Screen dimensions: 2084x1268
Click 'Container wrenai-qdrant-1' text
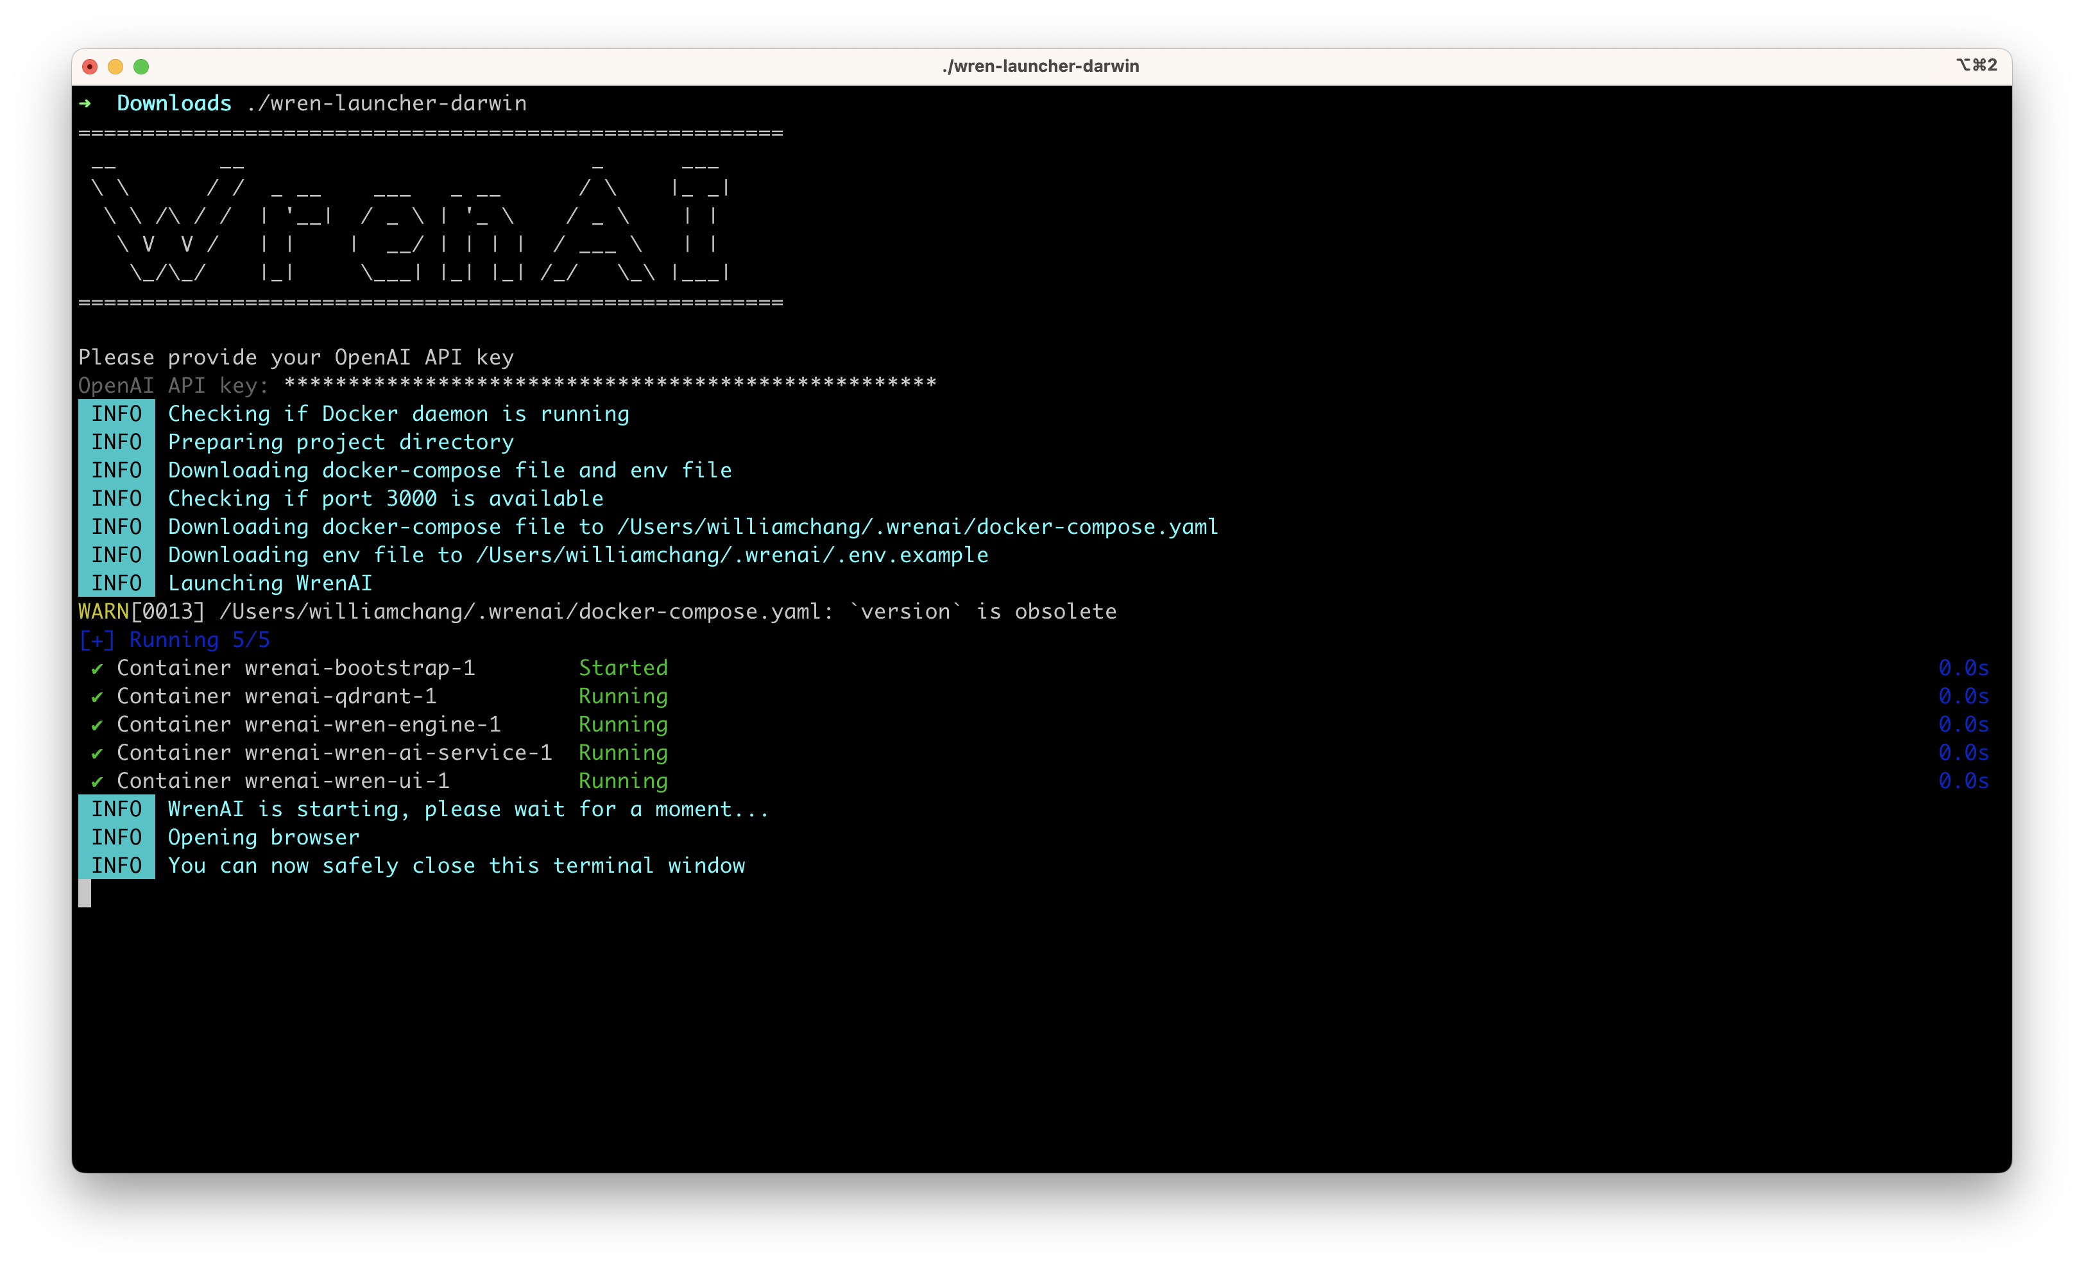pyautogui.click(x=277, y=697)
